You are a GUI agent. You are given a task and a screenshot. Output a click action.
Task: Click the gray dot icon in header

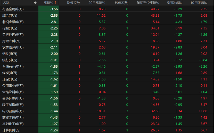pyautogui.click(x=35, y=3)
